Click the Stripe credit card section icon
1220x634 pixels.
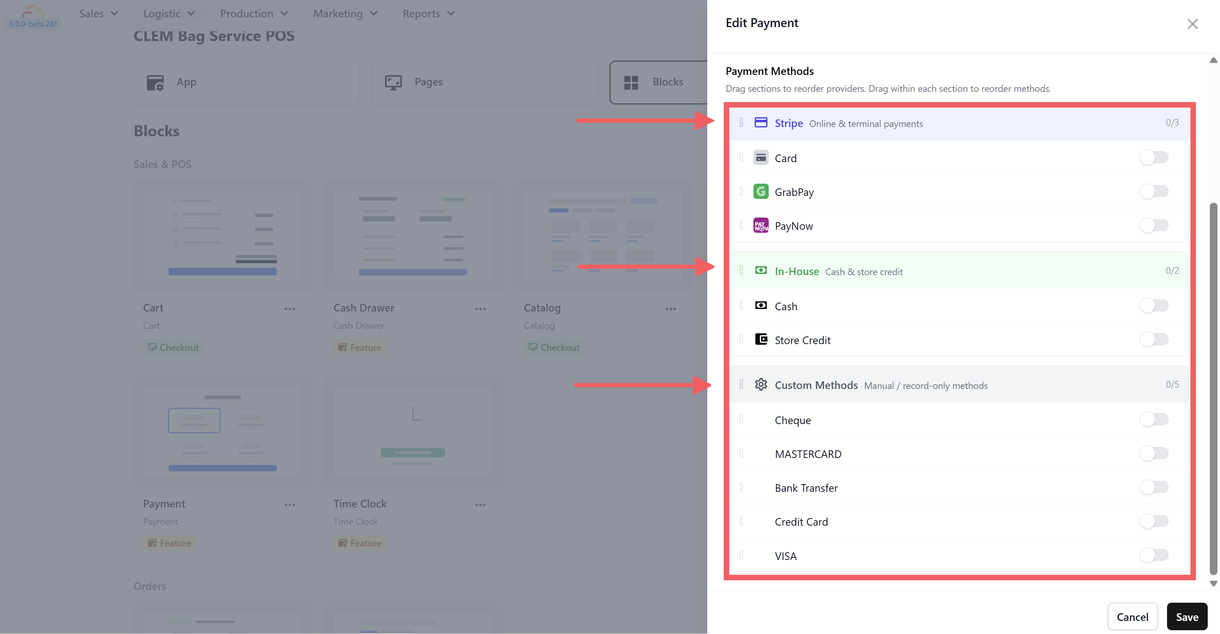click(x=761, y=123)
